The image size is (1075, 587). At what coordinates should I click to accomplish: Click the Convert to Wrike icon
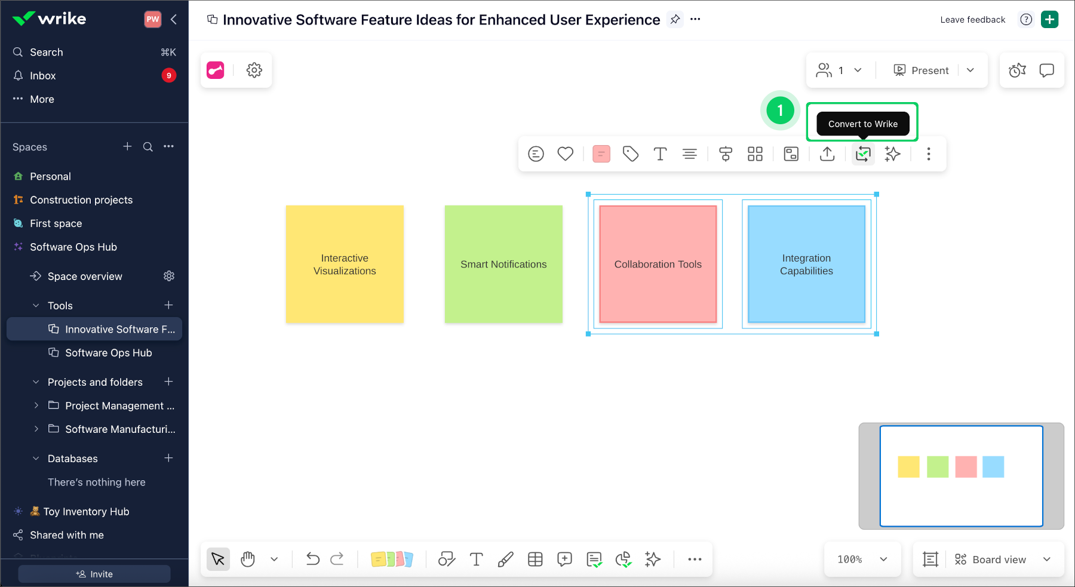(862, 154)
